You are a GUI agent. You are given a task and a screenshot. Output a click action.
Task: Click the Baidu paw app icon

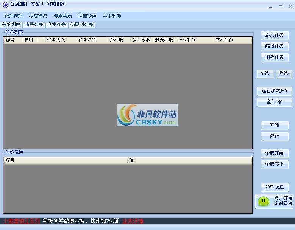tap(5, 5)
